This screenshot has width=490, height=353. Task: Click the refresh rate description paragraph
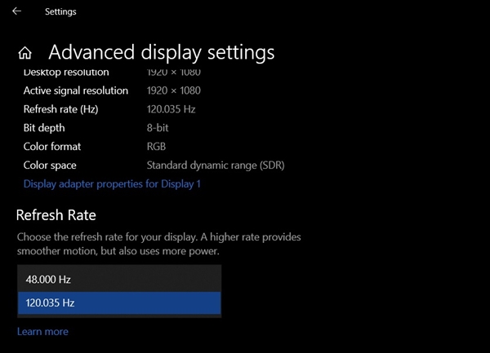[x=159, y=244]
